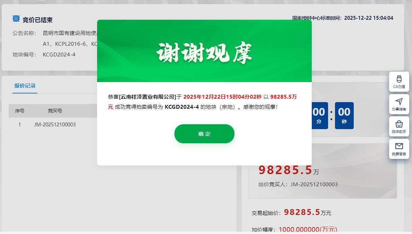Screen dimensions: 412x234
Task: Click the 谢谢观摩 green banner
Action: coord(204,51)
